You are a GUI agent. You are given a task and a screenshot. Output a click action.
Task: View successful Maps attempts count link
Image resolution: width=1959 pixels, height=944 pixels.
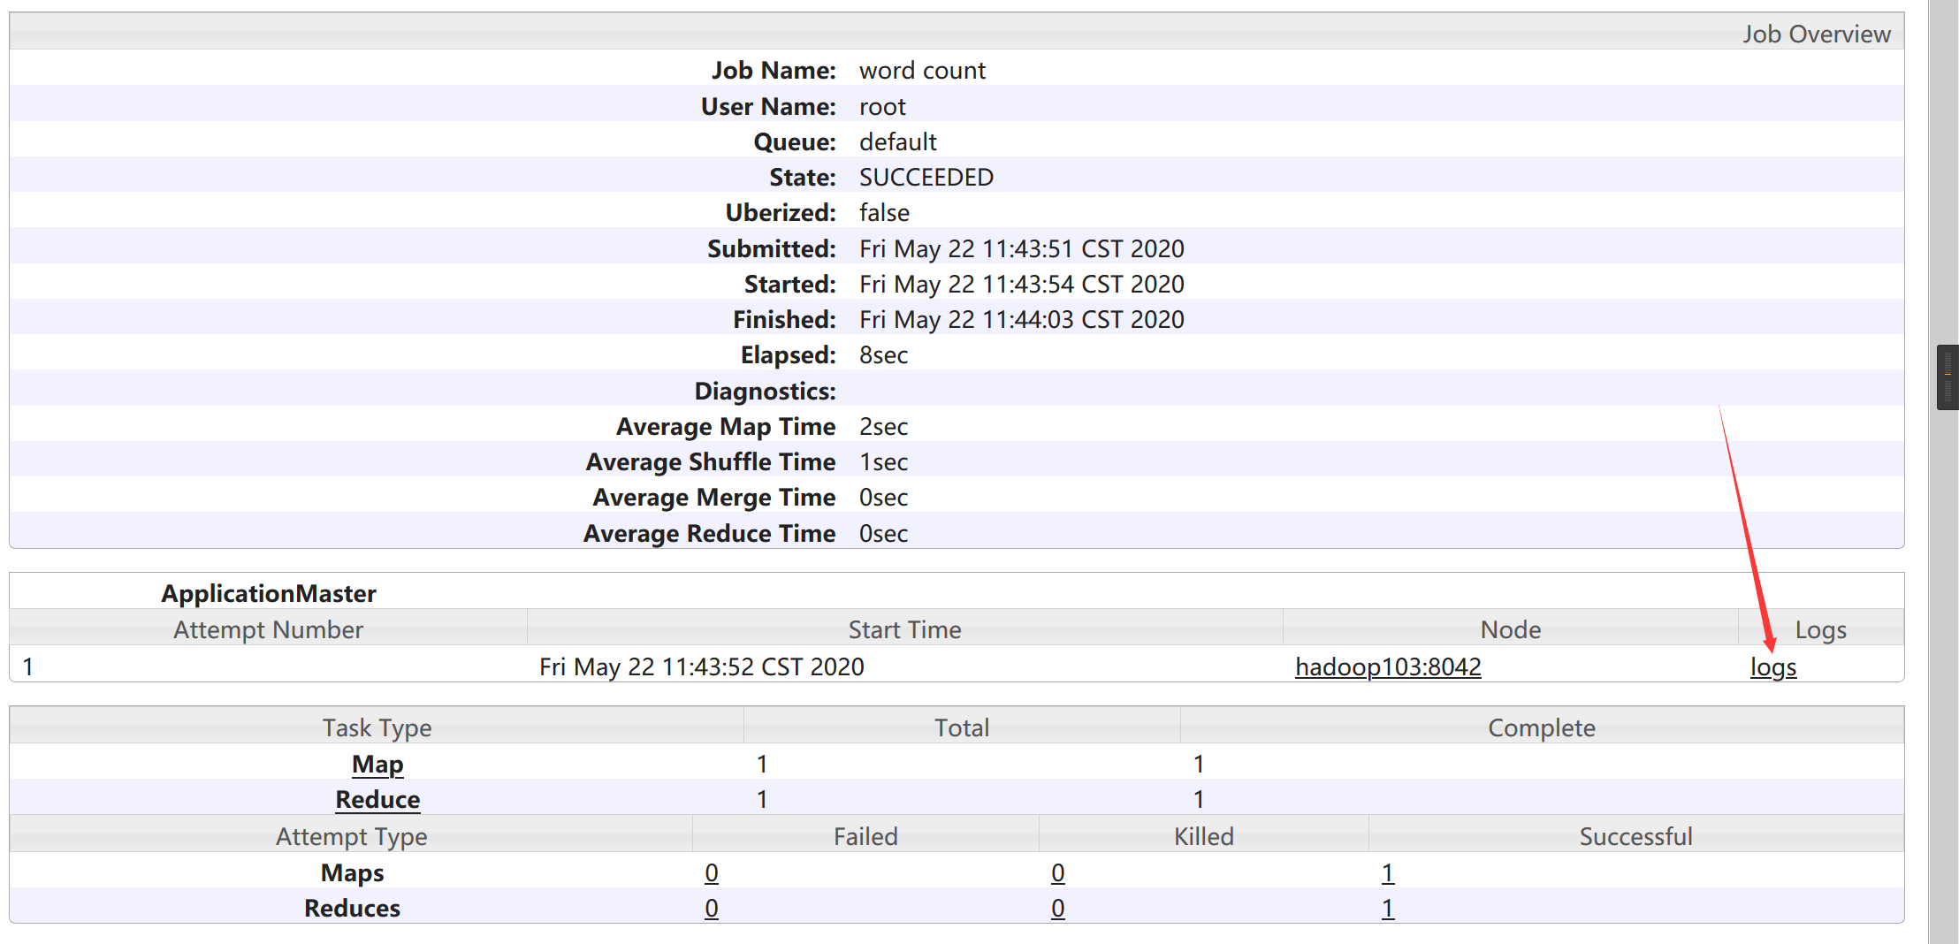1388,872
